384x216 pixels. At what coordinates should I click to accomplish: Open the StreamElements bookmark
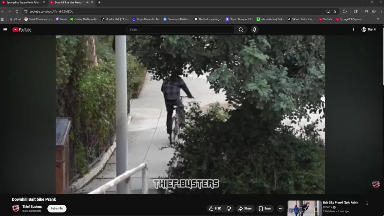146,19
